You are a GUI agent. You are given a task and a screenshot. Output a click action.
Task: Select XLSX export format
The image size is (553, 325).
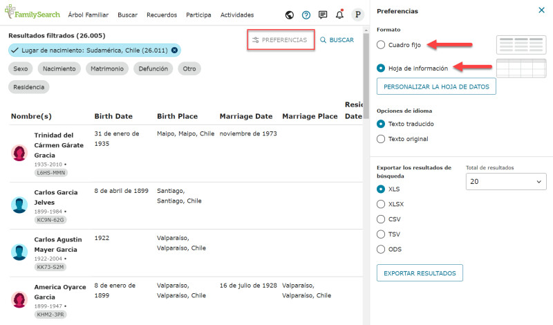(381, 204)
